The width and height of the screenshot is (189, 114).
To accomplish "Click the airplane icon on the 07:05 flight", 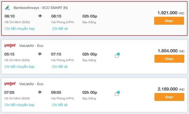I will [x=40, y=92].
